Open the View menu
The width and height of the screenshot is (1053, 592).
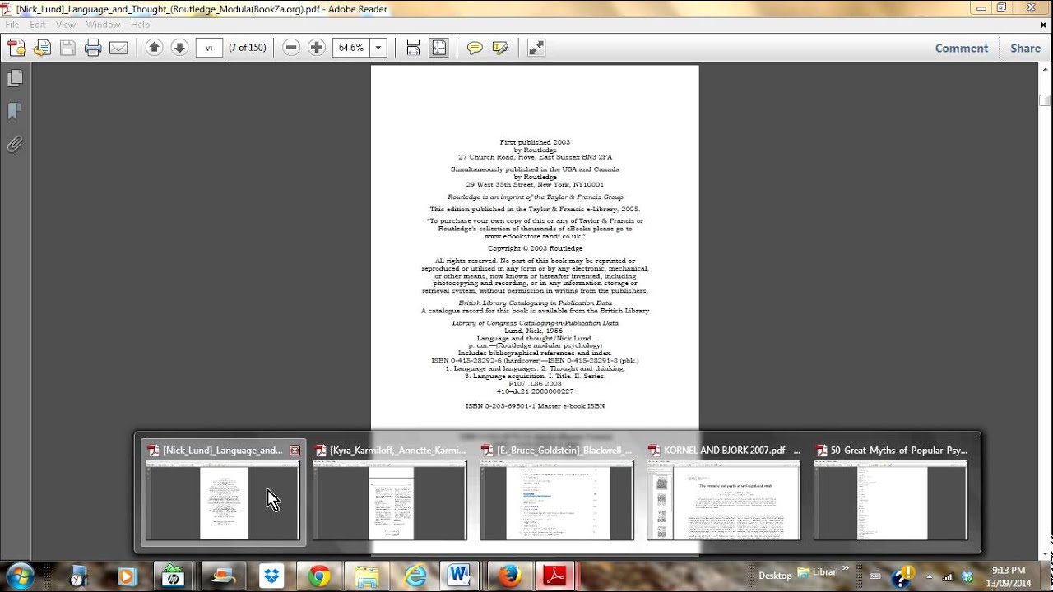click(66, 25)
